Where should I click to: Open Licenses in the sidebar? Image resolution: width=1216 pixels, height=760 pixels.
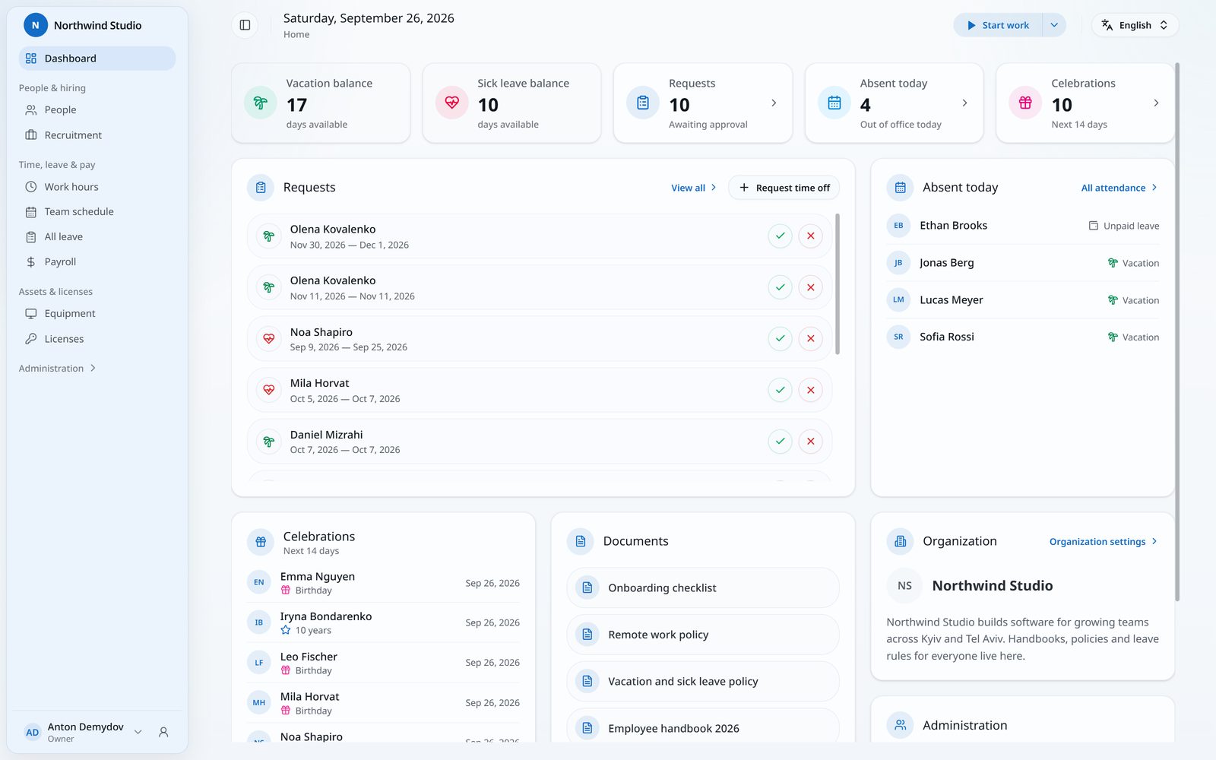[x=97, y=339]
